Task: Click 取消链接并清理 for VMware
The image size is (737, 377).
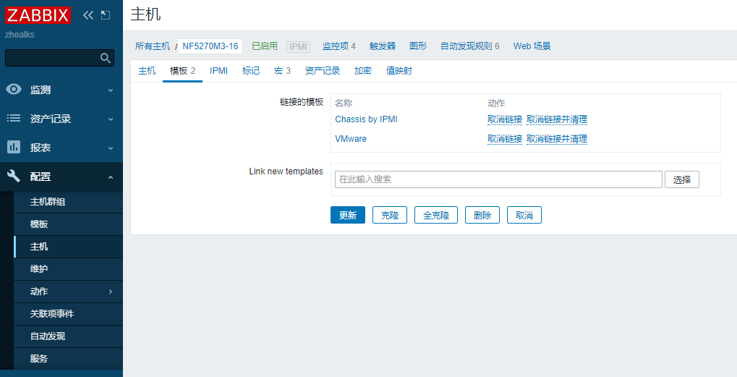Action: coord(557,139)
